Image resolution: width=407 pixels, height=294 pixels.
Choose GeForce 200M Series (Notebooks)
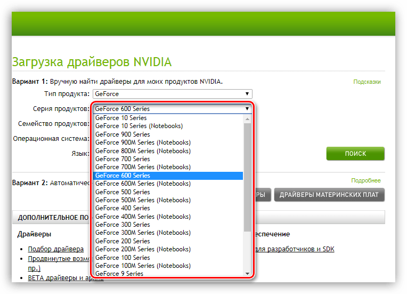click(168, 249)
